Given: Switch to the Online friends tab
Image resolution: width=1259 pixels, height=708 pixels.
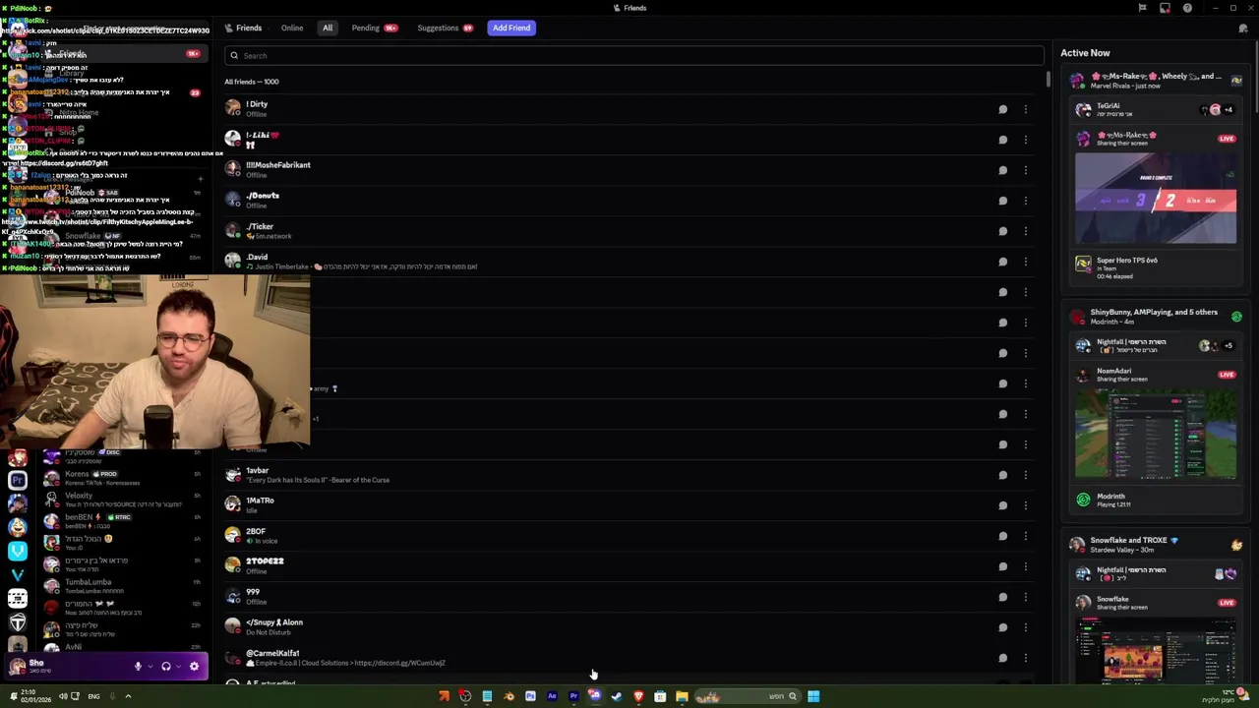Looking at the screenshot, I should [x=292, y=28].
